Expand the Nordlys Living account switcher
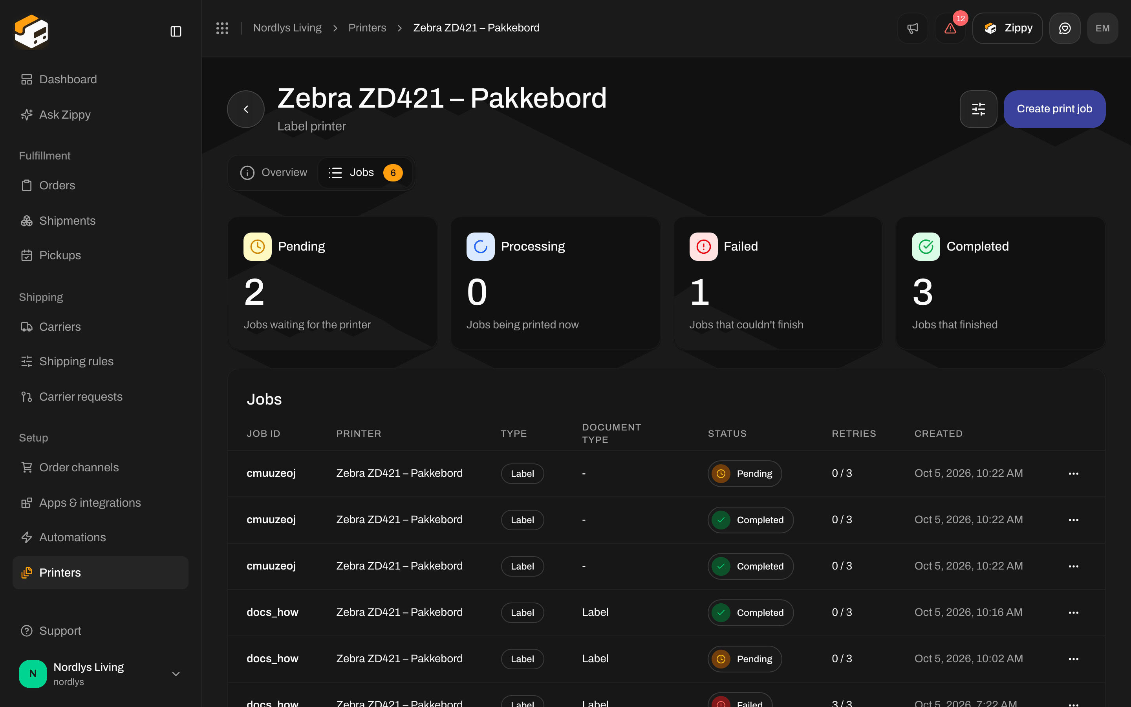The image size is (1131, 707). coord(101,674)
